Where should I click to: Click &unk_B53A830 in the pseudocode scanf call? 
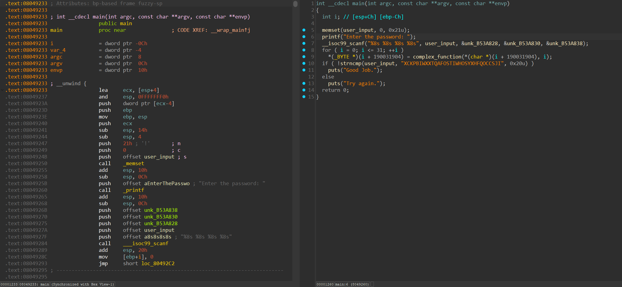[522, 43]
